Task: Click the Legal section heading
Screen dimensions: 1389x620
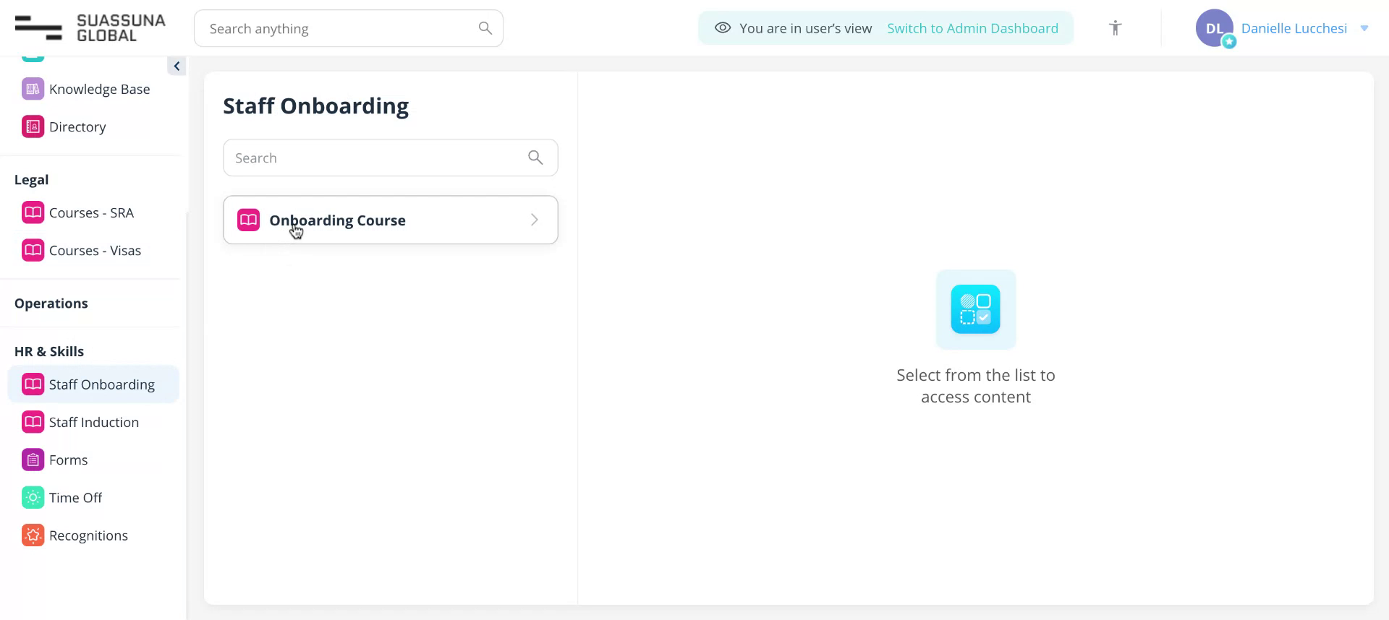Action: [x=31, y=179]
